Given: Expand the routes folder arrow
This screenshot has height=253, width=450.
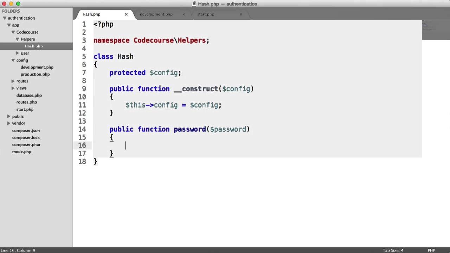Looking at the screenshot, I should (13, 81).
